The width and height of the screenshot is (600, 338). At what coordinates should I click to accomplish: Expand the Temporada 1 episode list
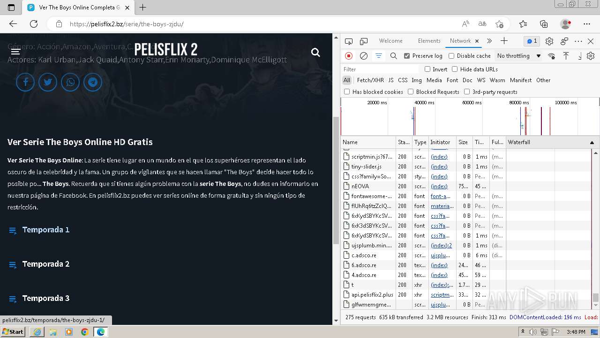pyautogui.click(x=46, y=230)
